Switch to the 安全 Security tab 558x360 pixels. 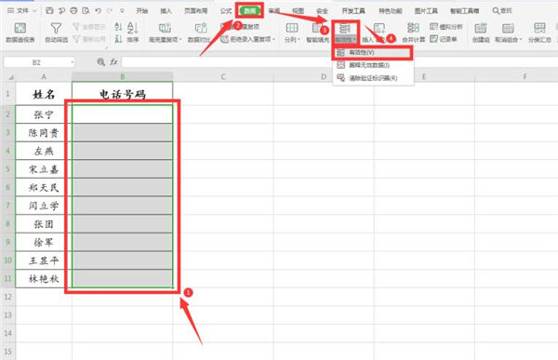click(x=322, y=11)
